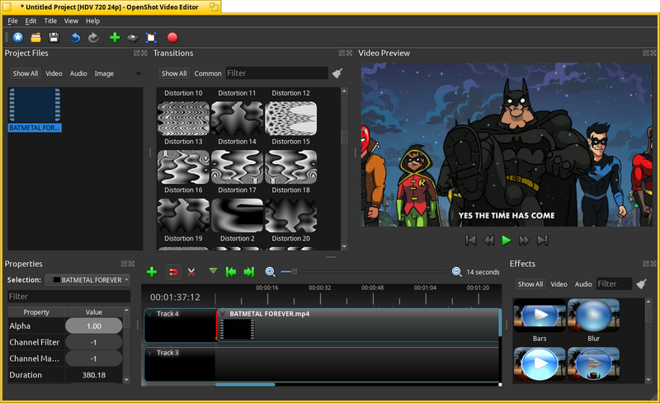Add marker with the green triangle icon

[213, 271]
